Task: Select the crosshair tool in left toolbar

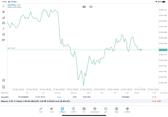Action: (x=4, y=6)
